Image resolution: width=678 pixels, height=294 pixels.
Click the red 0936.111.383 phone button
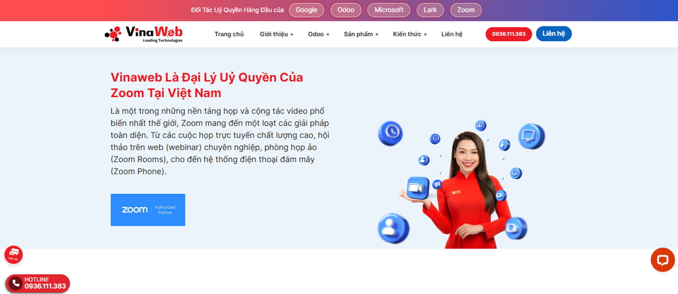[508, 34]
